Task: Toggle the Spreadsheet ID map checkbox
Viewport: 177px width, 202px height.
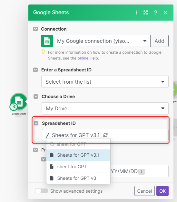Action: click(x=36, y=123)
